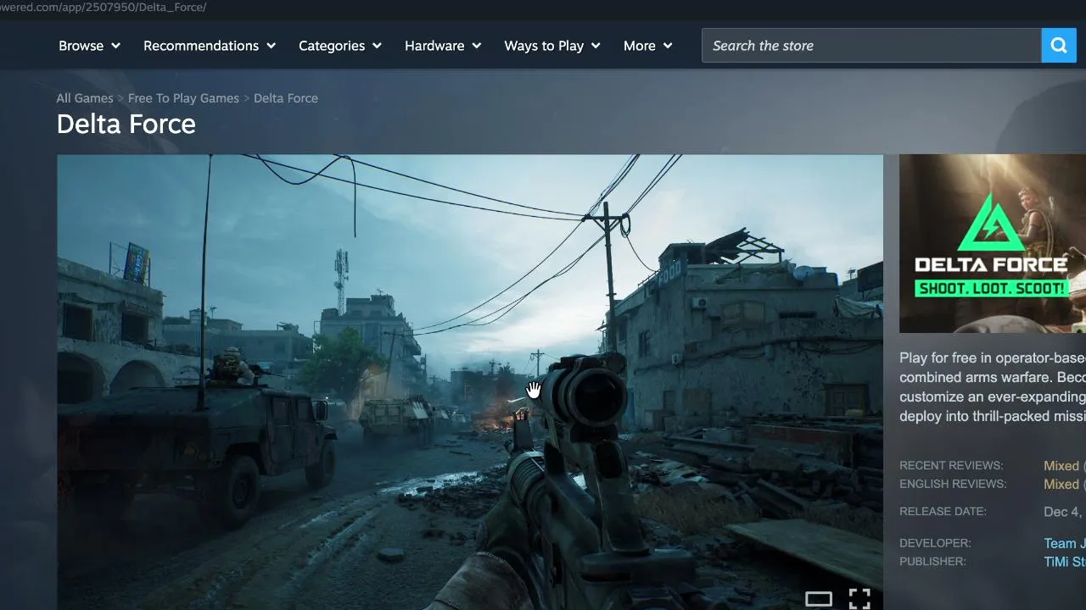1086x610 pixels.
Task: Click the "ENGLISH REVIEWS:" label
Action: [953, 485]
